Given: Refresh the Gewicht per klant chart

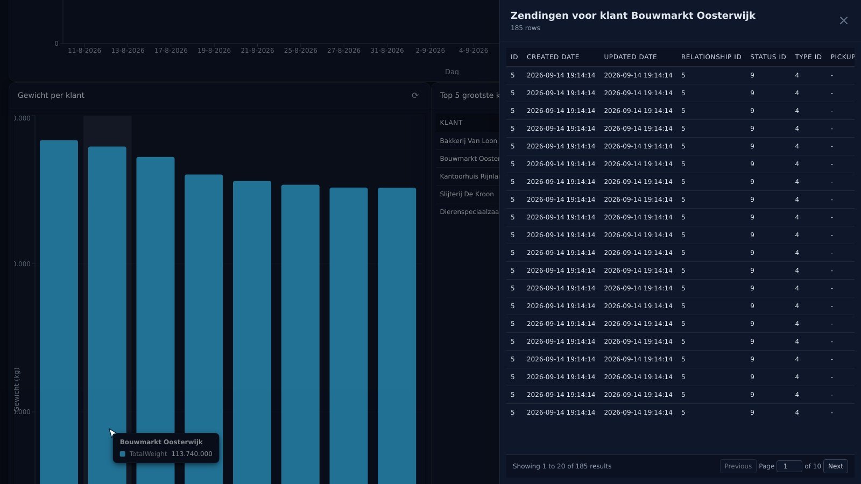Looking at the screenshot, I should point(415,95).
